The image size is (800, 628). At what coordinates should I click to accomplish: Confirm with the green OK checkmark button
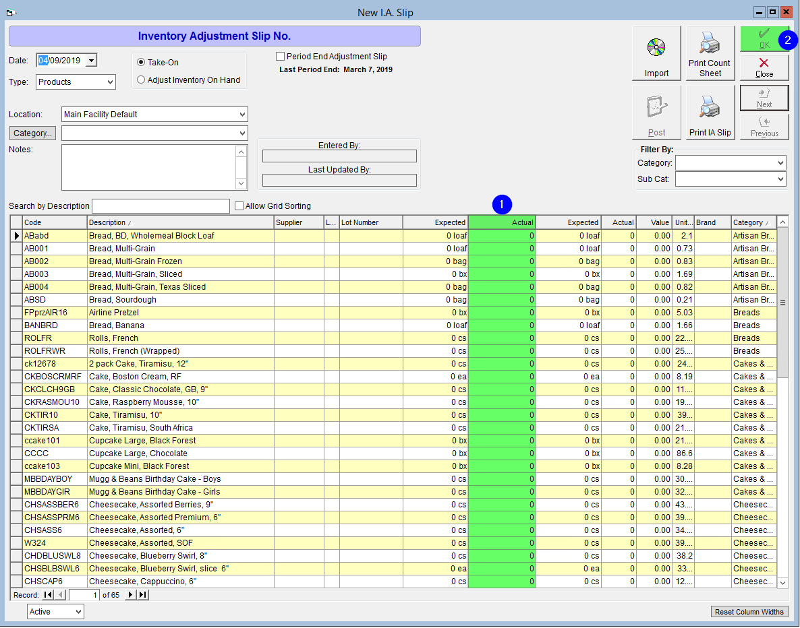[x=764, y=38]
